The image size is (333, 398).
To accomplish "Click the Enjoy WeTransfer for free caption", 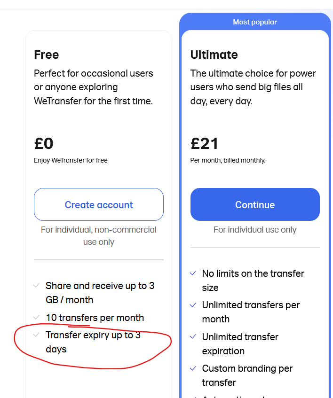I will 71,160.
